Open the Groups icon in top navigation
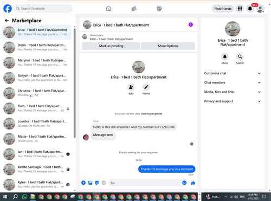Image resolution: width=271 pixels, height=201 pixels. (x=159, y=9)
